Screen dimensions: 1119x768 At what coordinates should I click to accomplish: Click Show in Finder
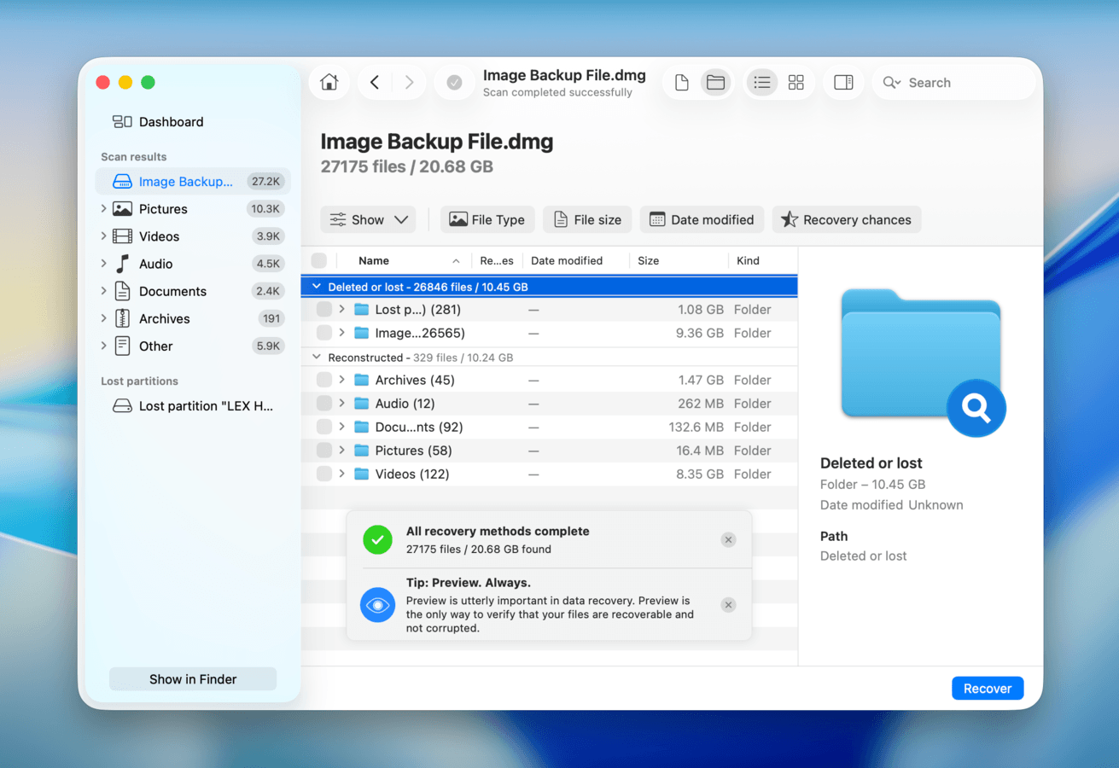[x=192, y=678]
